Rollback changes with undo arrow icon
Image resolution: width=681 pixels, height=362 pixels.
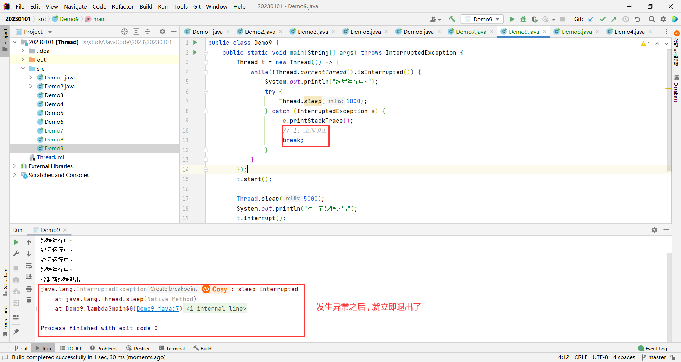637,19
